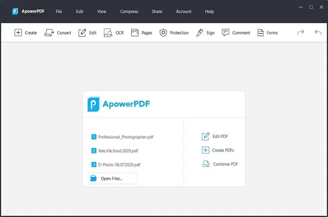The height and width of the screenshot is (217, 328).
Task: Click the Edit pencil icon in toolbar
Action: [82, 33]
